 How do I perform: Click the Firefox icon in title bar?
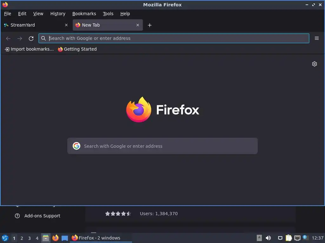click(x=5, y=4)
